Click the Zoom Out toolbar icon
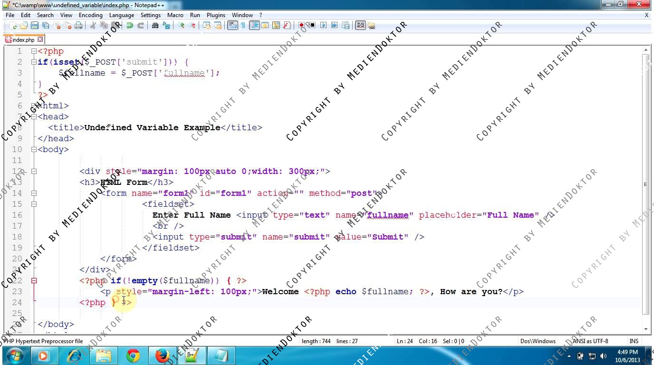 click(192, 25)
